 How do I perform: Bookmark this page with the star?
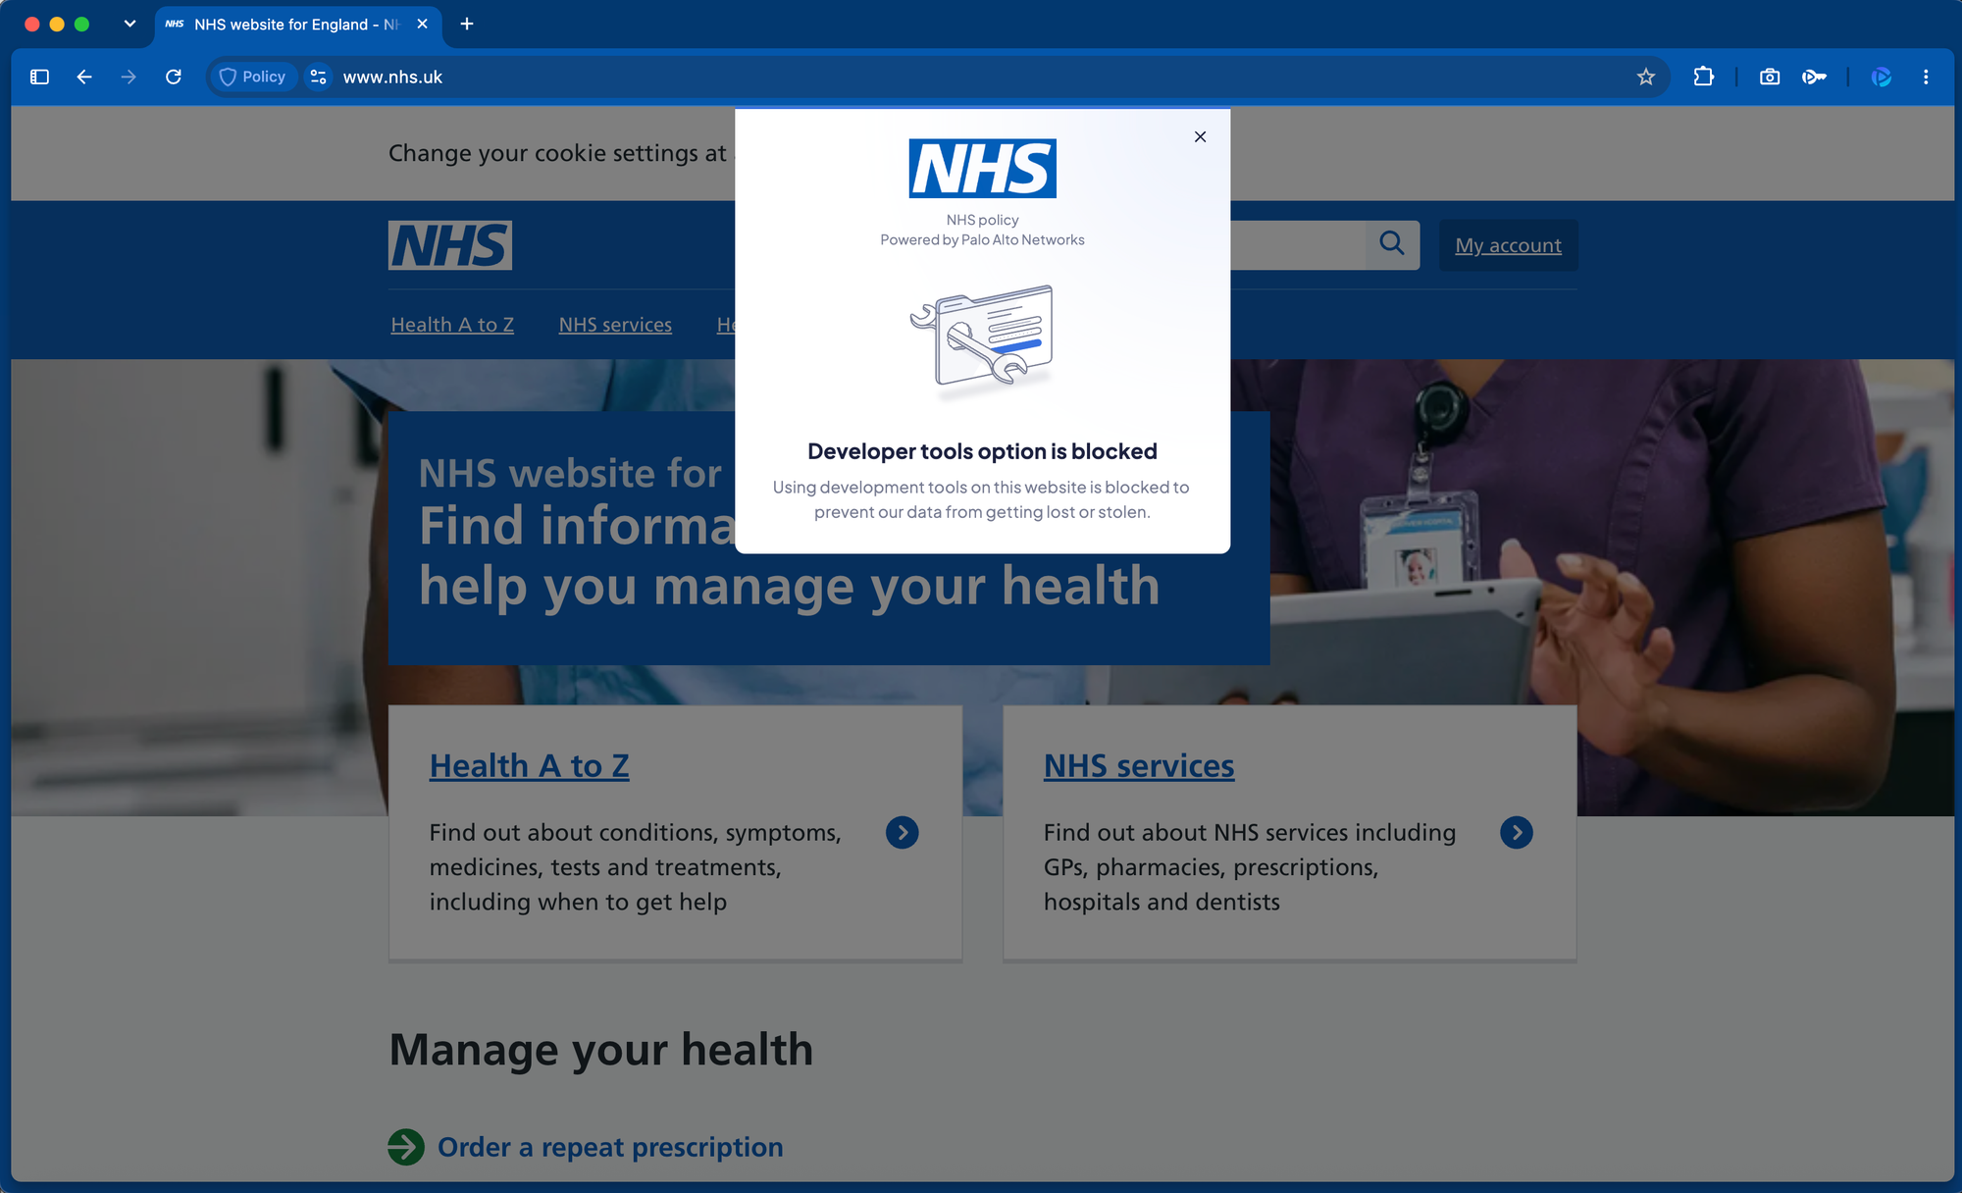[x=1646, y=77]
